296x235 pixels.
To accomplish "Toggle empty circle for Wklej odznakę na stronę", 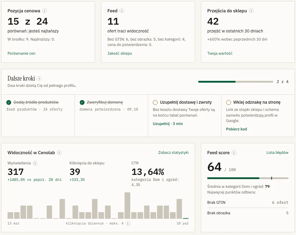I will pyautogui.click(x=228, y=102).
